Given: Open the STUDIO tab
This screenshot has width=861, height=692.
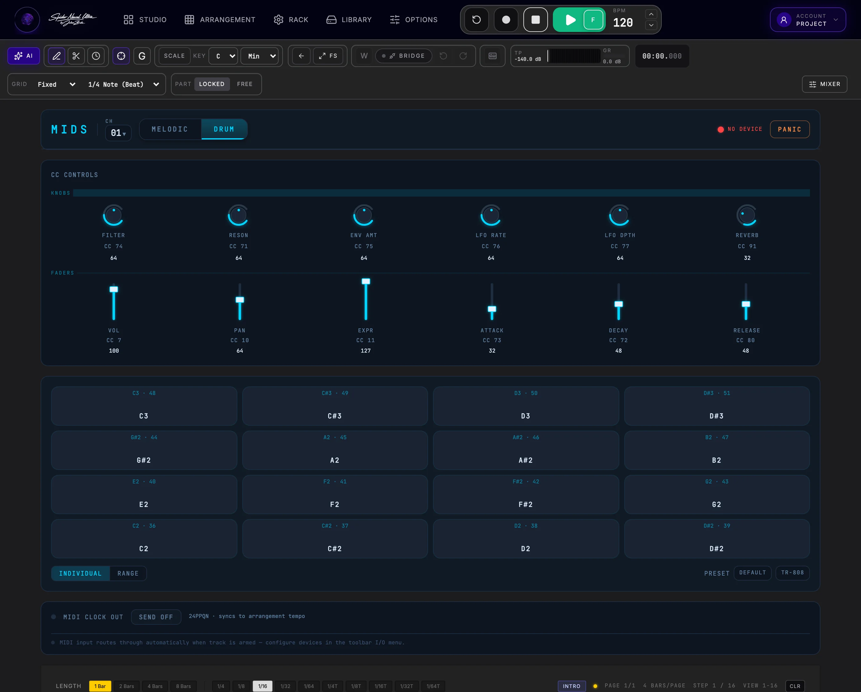Looking at the screenshot, I should pos(145,20).
